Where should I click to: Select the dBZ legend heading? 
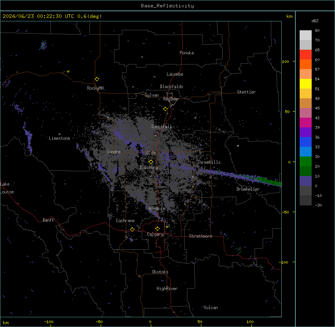[x=315, y=21]
